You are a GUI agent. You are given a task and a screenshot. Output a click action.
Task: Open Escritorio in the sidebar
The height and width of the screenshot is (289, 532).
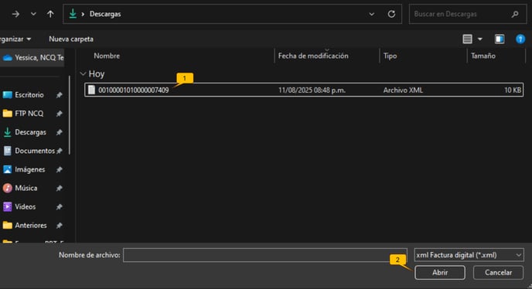tap(29, 94)
